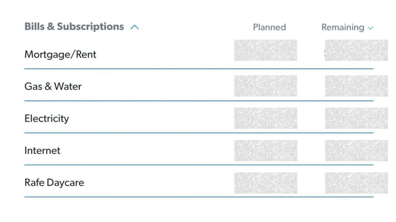Edit the Mortgage/Rent planned amount field
This screenshot has height=222, width=396.
click(x=266, y=50)
